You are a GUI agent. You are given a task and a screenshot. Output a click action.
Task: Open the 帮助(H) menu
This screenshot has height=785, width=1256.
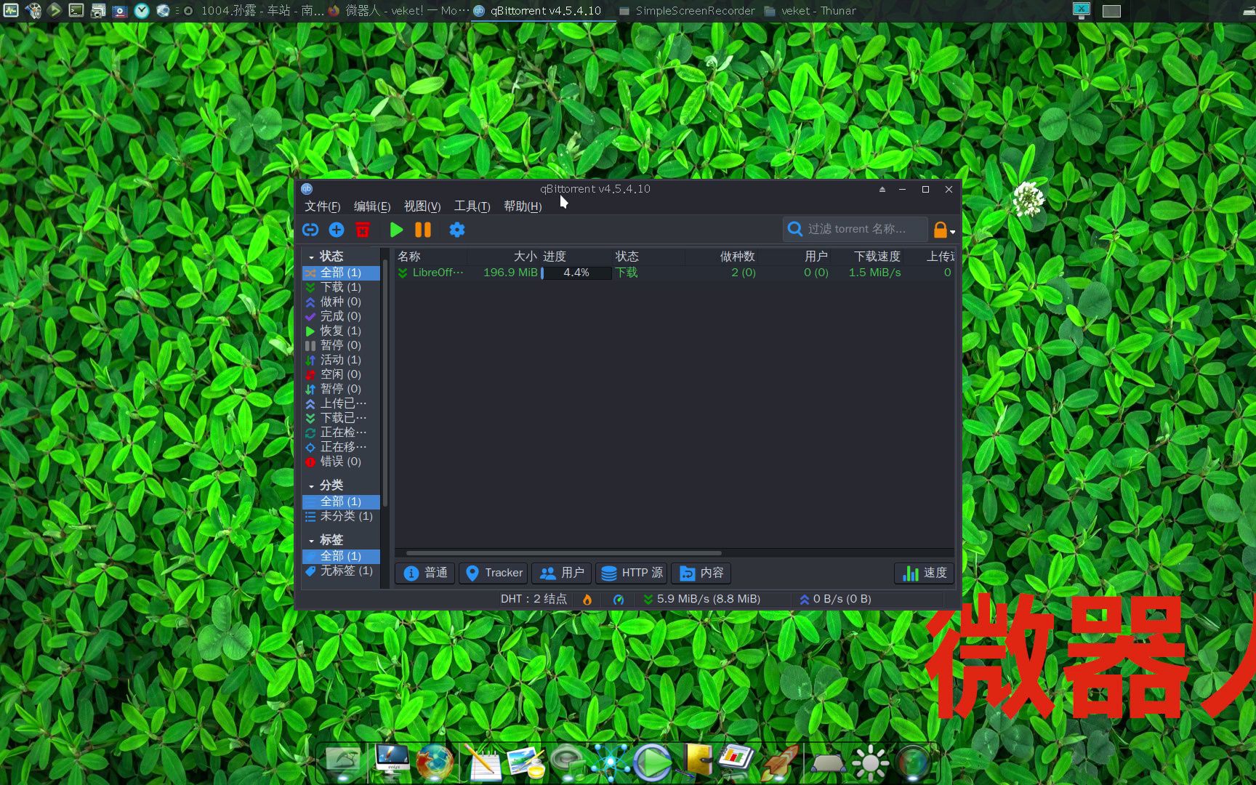(523, 206)
